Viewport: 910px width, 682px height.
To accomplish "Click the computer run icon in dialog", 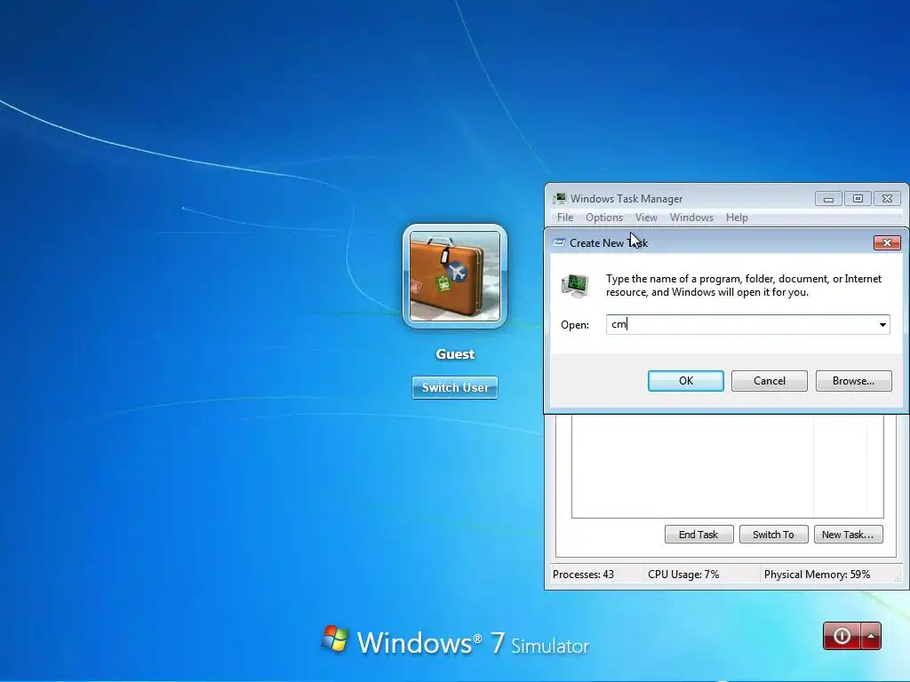I will click(576, 285).
